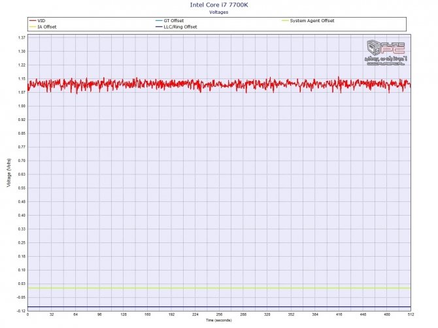Image resolution: width=438 pixels, height=328 pixels.
Task: Click the 416 tick on the time axis
Action: 339,314
